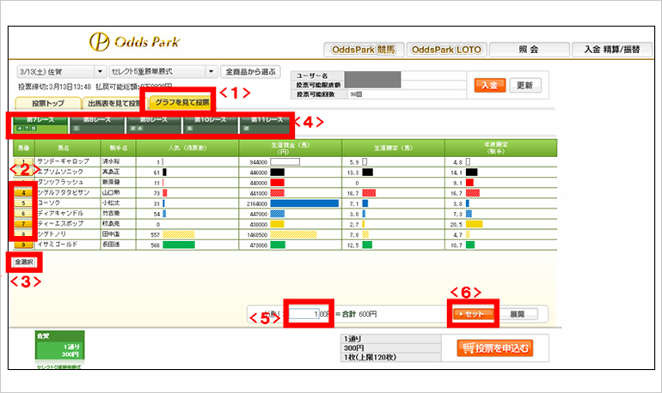Click the orange 入金 deposit button
Viewport: 662px width, 393px height.
490,86
